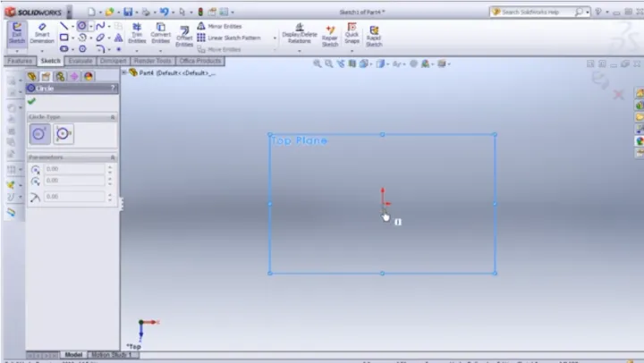644x363 pixels.
Task: Switch to the Features tab
Action: pyautogui.click(x=19, y=61)
